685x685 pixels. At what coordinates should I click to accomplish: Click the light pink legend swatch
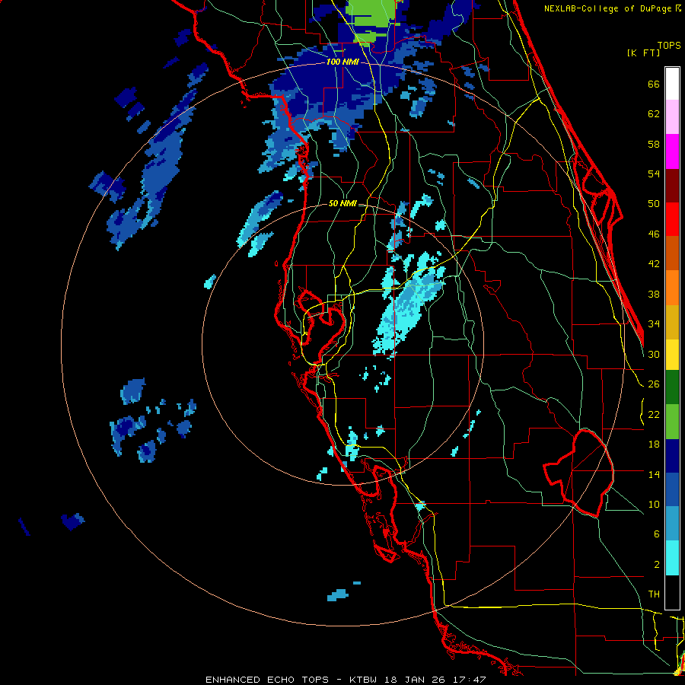coord(672,117)
